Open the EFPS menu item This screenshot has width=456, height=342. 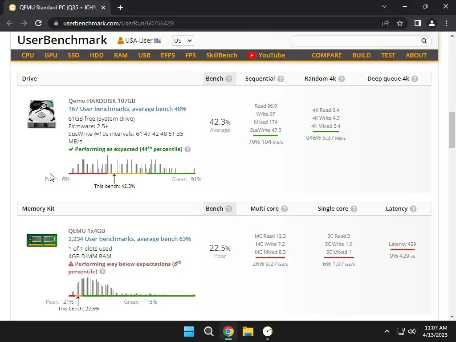point(168,55)
